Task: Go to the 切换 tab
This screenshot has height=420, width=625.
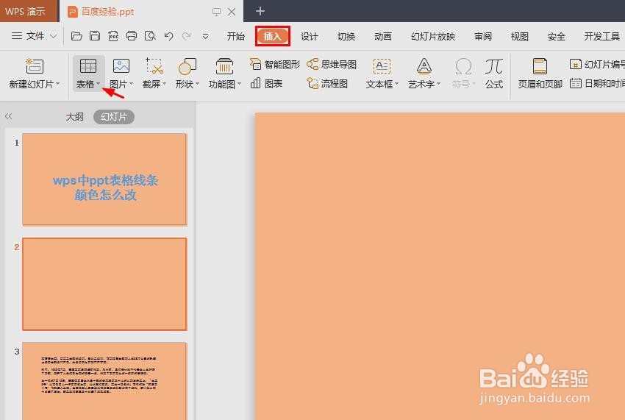Action: (346, 36)
